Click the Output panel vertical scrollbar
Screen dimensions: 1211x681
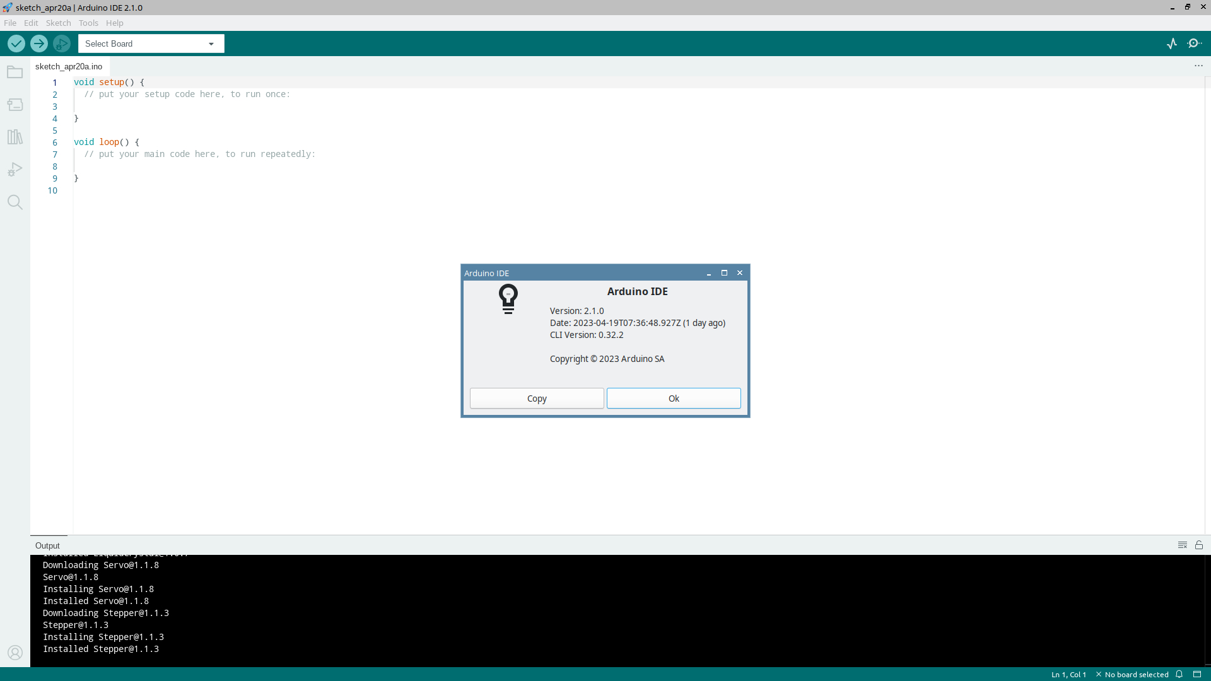point(1207,610)
